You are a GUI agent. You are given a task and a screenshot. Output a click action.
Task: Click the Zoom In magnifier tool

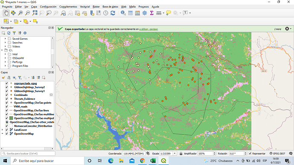(x=20, y=13)
